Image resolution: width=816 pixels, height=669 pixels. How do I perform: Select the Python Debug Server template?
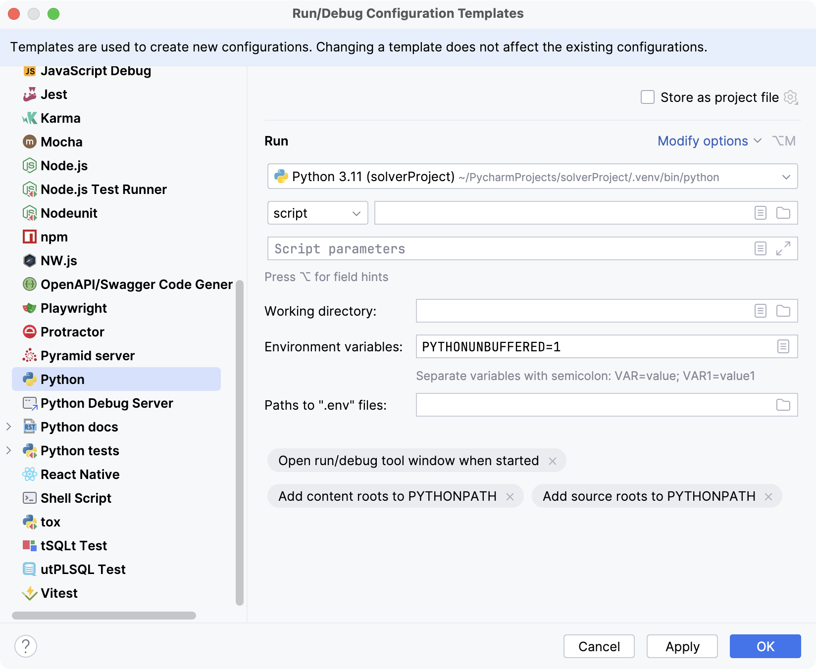107,403
